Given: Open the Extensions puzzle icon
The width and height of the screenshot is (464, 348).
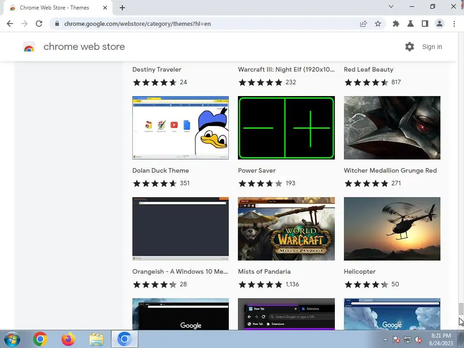Looking at the screenshot, I should click(x=396, y=24).
